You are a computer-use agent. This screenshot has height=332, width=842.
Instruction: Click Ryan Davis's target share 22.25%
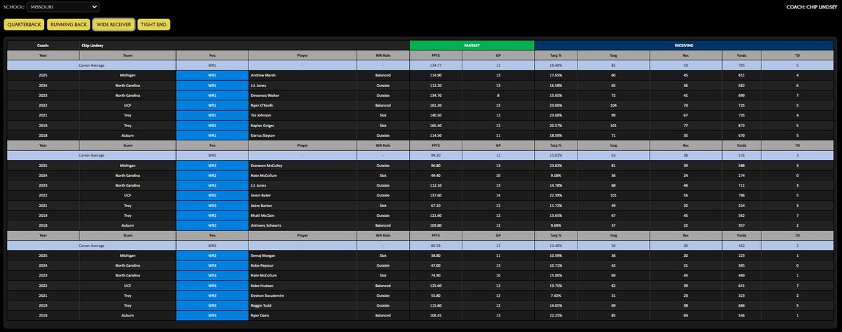click(556, 316)
